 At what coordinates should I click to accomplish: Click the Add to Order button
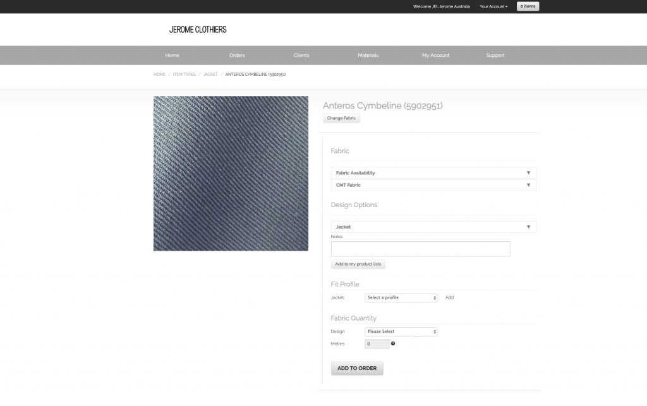(357, 368)
